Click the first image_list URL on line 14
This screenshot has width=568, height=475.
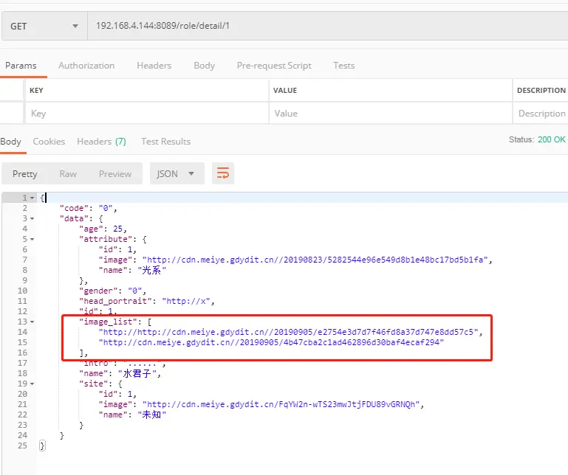tap(288, 332)
